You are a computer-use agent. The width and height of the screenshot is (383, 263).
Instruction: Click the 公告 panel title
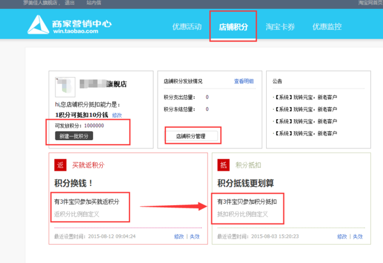click(x=277, y=81)
